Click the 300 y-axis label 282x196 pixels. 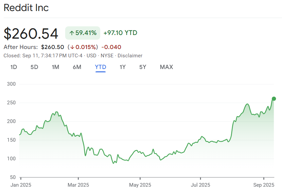coord(11,84)
